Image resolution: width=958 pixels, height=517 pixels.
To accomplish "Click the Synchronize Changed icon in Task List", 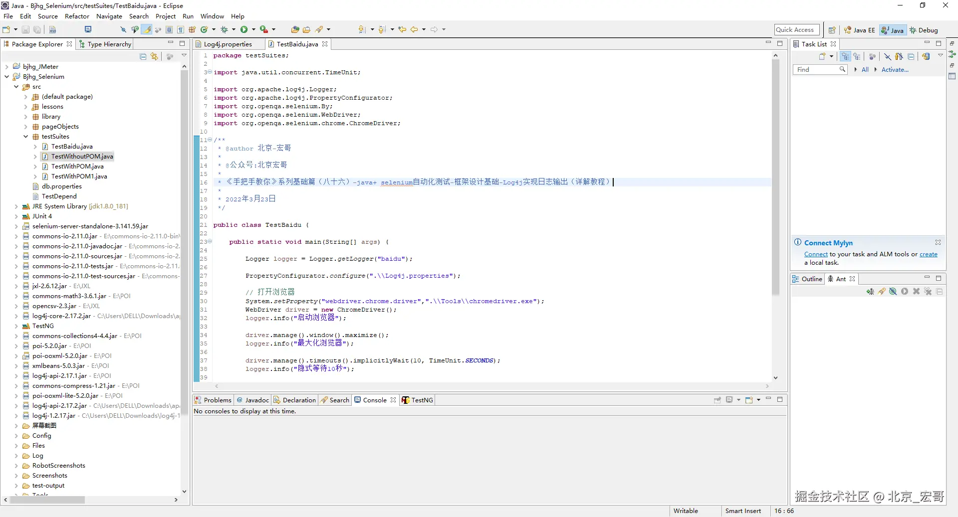I will click(926, 56).
